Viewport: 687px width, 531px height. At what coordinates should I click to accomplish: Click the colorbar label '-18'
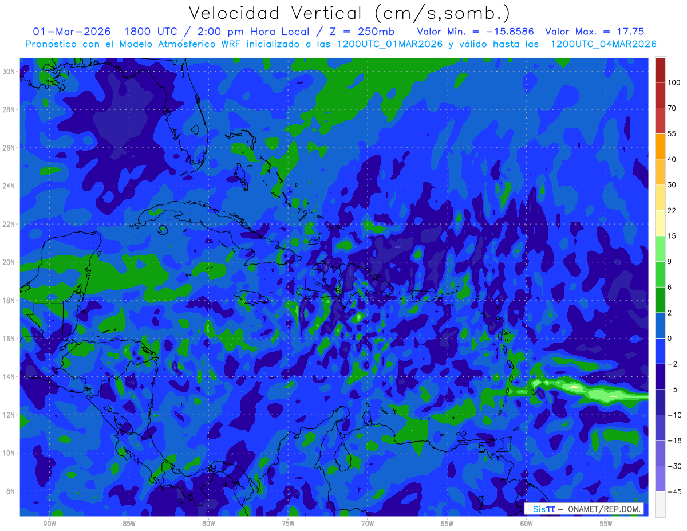[x=674, y=440]
